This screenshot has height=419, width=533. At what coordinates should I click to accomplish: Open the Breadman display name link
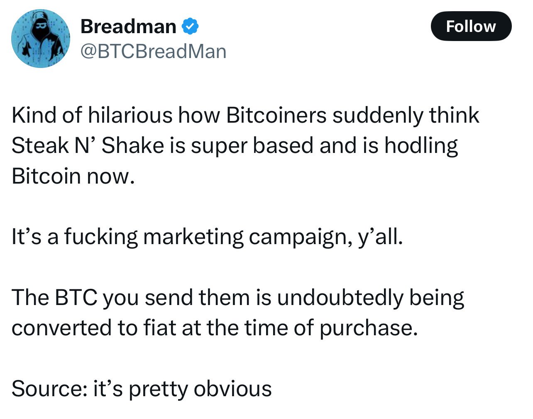point(128,27)
